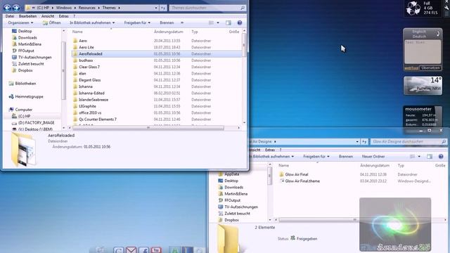
Task: Click Resources in the breadcrumb path
Action: 87,8
